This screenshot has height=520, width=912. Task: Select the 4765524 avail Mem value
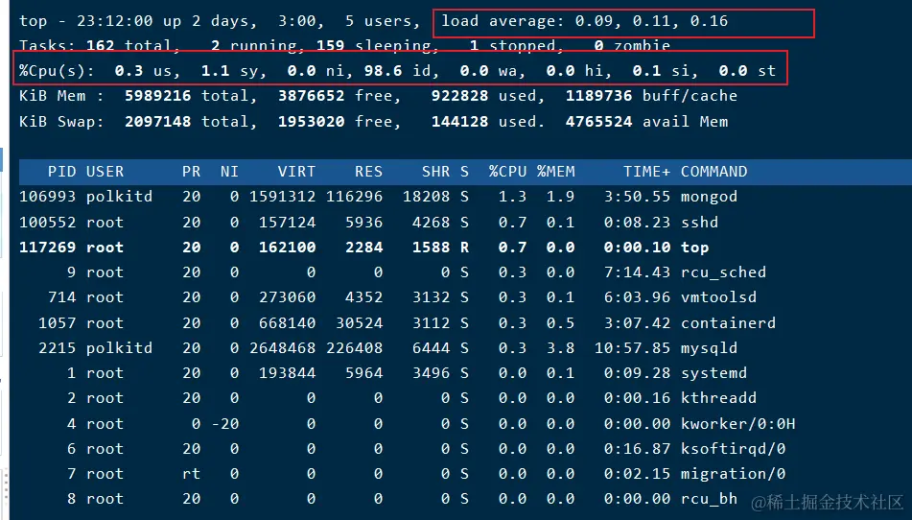point(598,122)
